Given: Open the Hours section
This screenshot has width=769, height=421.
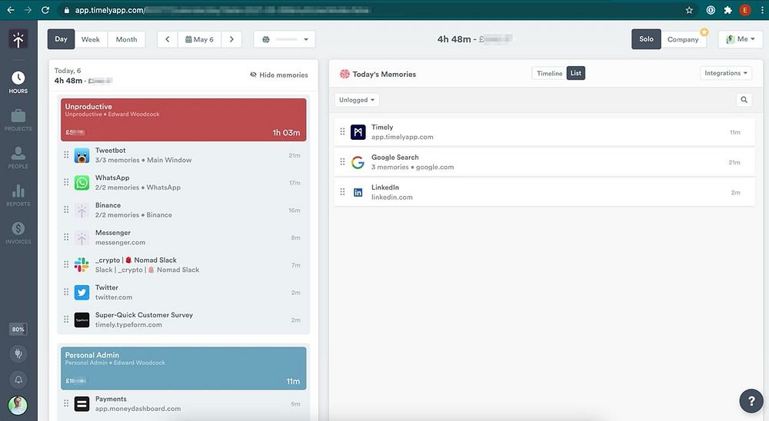Looking at the screenshot, I should tap(18, 82).
